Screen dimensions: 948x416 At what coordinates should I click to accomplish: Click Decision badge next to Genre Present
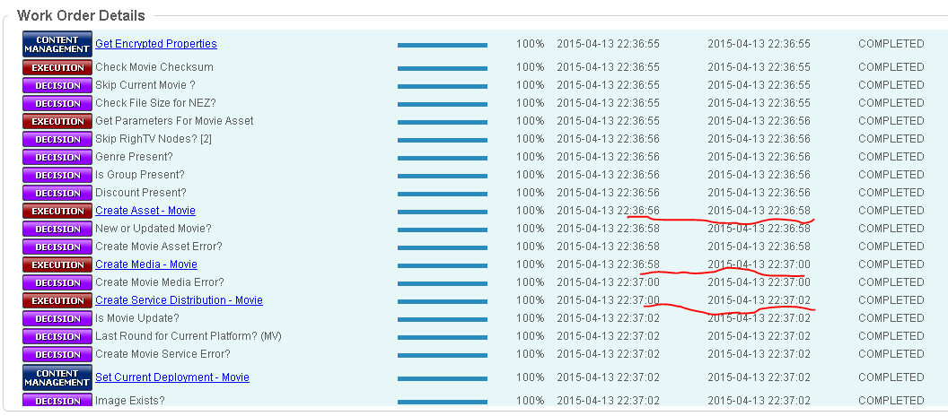pos(57,157)
